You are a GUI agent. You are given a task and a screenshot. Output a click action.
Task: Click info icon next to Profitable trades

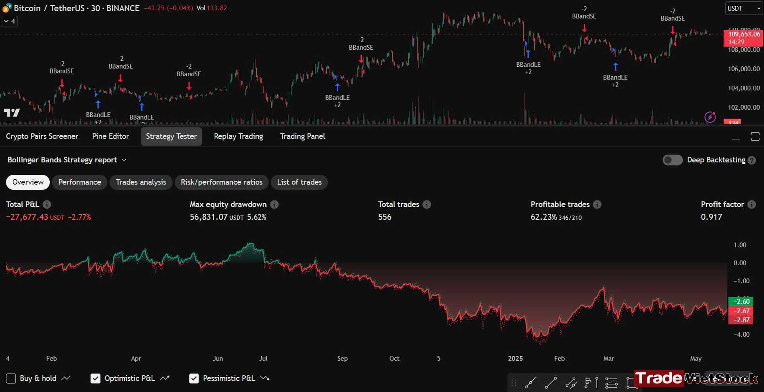(x=597, y=205)
